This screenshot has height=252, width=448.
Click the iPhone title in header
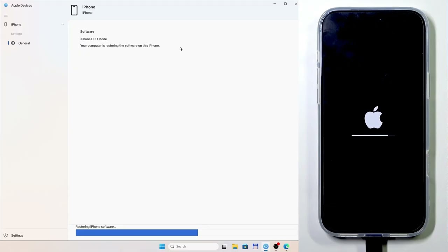89,7
